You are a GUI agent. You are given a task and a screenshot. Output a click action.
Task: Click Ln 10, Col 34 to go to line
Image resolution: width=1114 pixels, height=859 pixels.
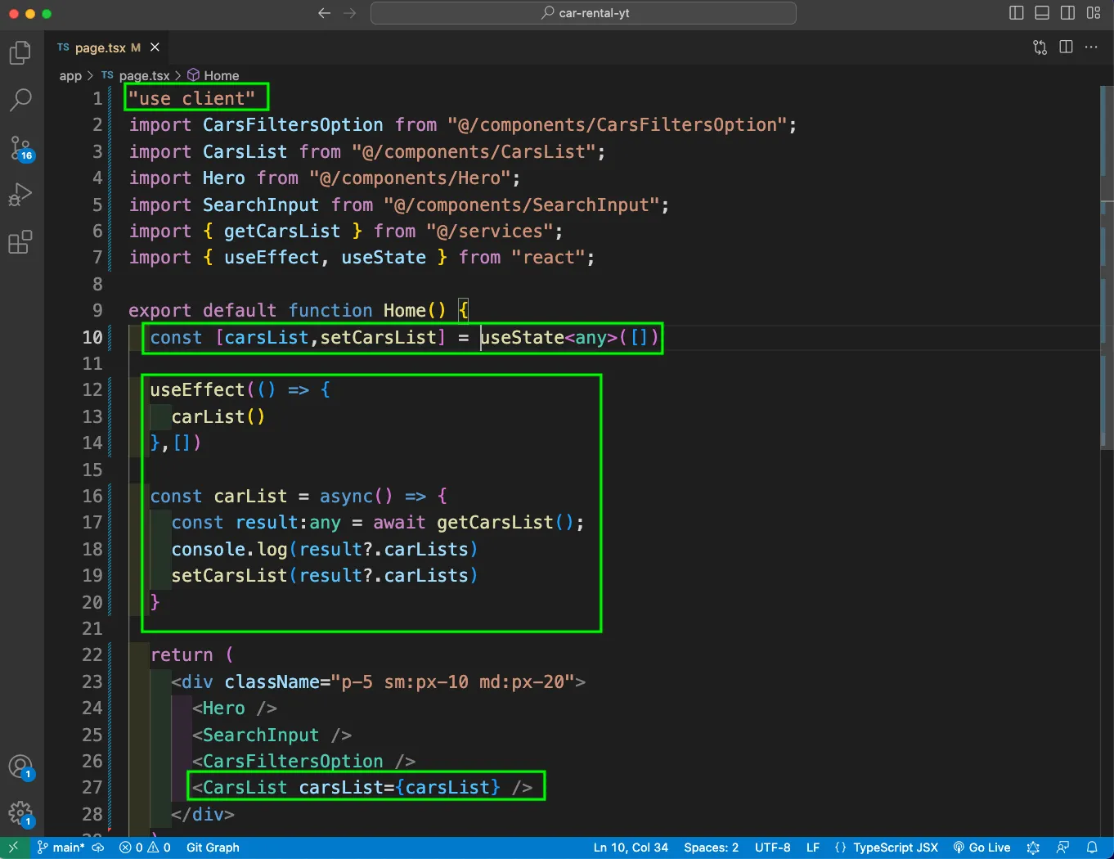631,848
